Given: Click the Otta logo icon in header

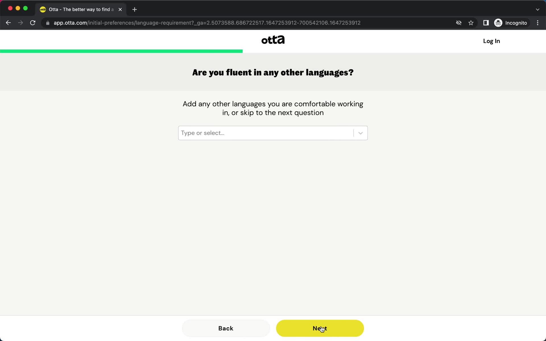Looking at the screenshot, I should click(x=273, y=40).
